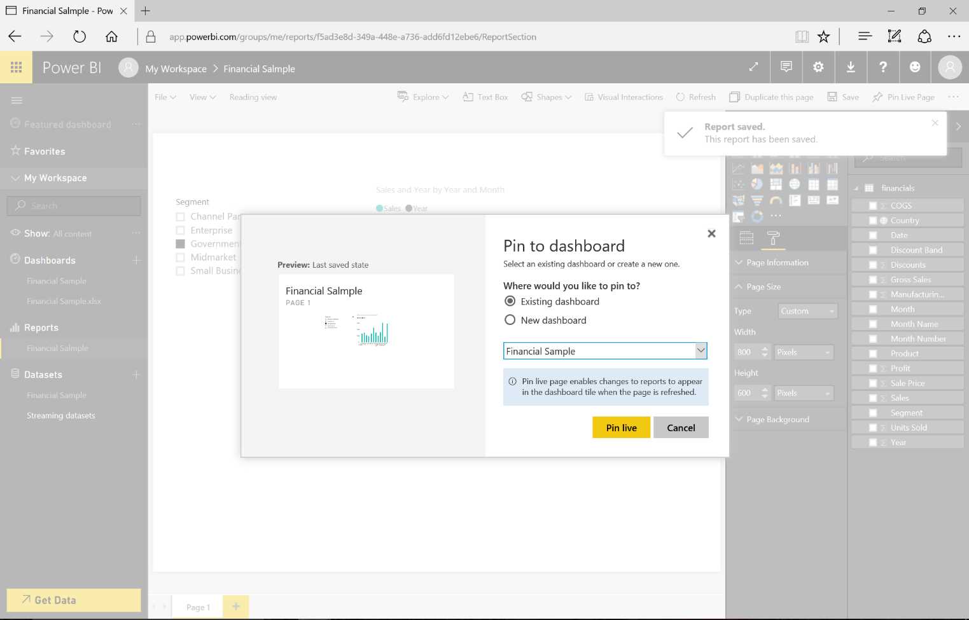Viewport: 969px width, 620px height.
Task: Add a new report page plus button
Action: click(x=236, y=607)
